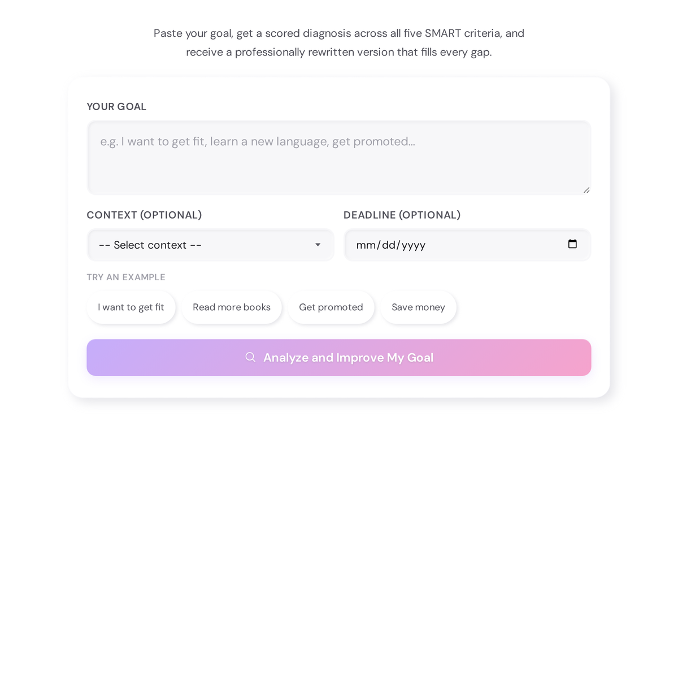Choose the "Get promoted" example

click(x=331, y=307)
